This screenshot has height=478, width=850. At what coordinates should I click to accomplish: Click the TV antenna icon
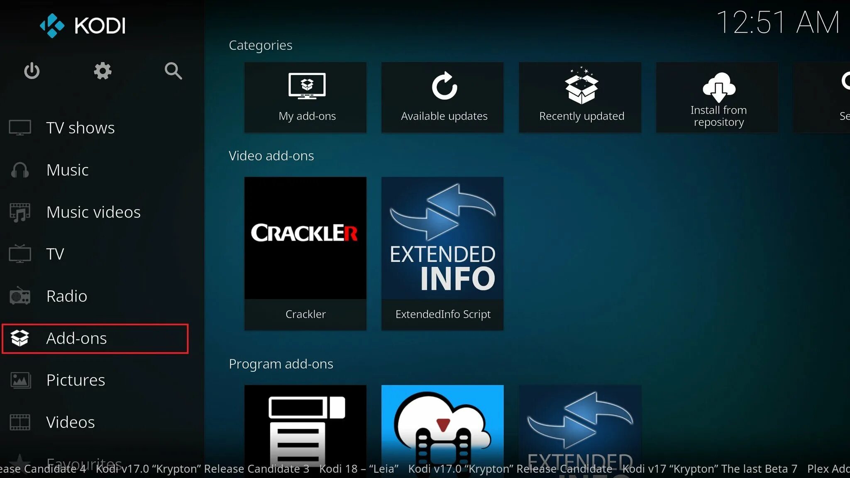[20, 254]
